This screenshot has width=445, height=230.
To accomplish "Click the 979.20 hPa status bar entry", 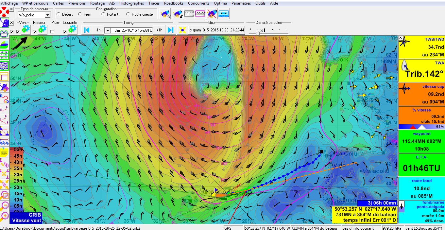I will click(x=392, y=228).
